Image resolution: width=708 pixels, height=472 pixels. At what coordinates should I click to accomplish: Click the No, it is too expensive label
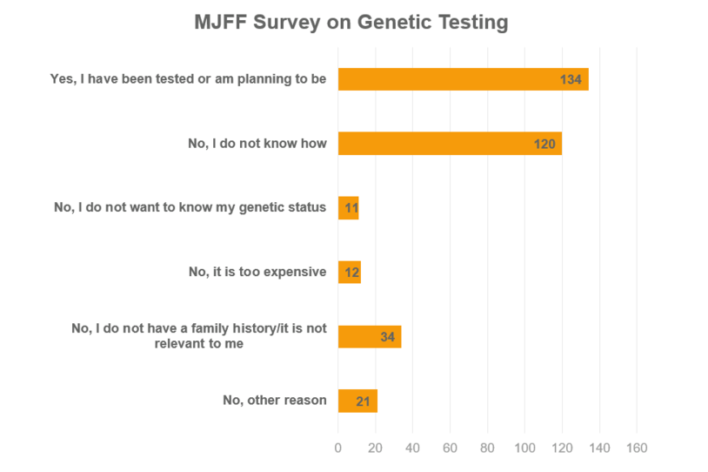[257, 272]
